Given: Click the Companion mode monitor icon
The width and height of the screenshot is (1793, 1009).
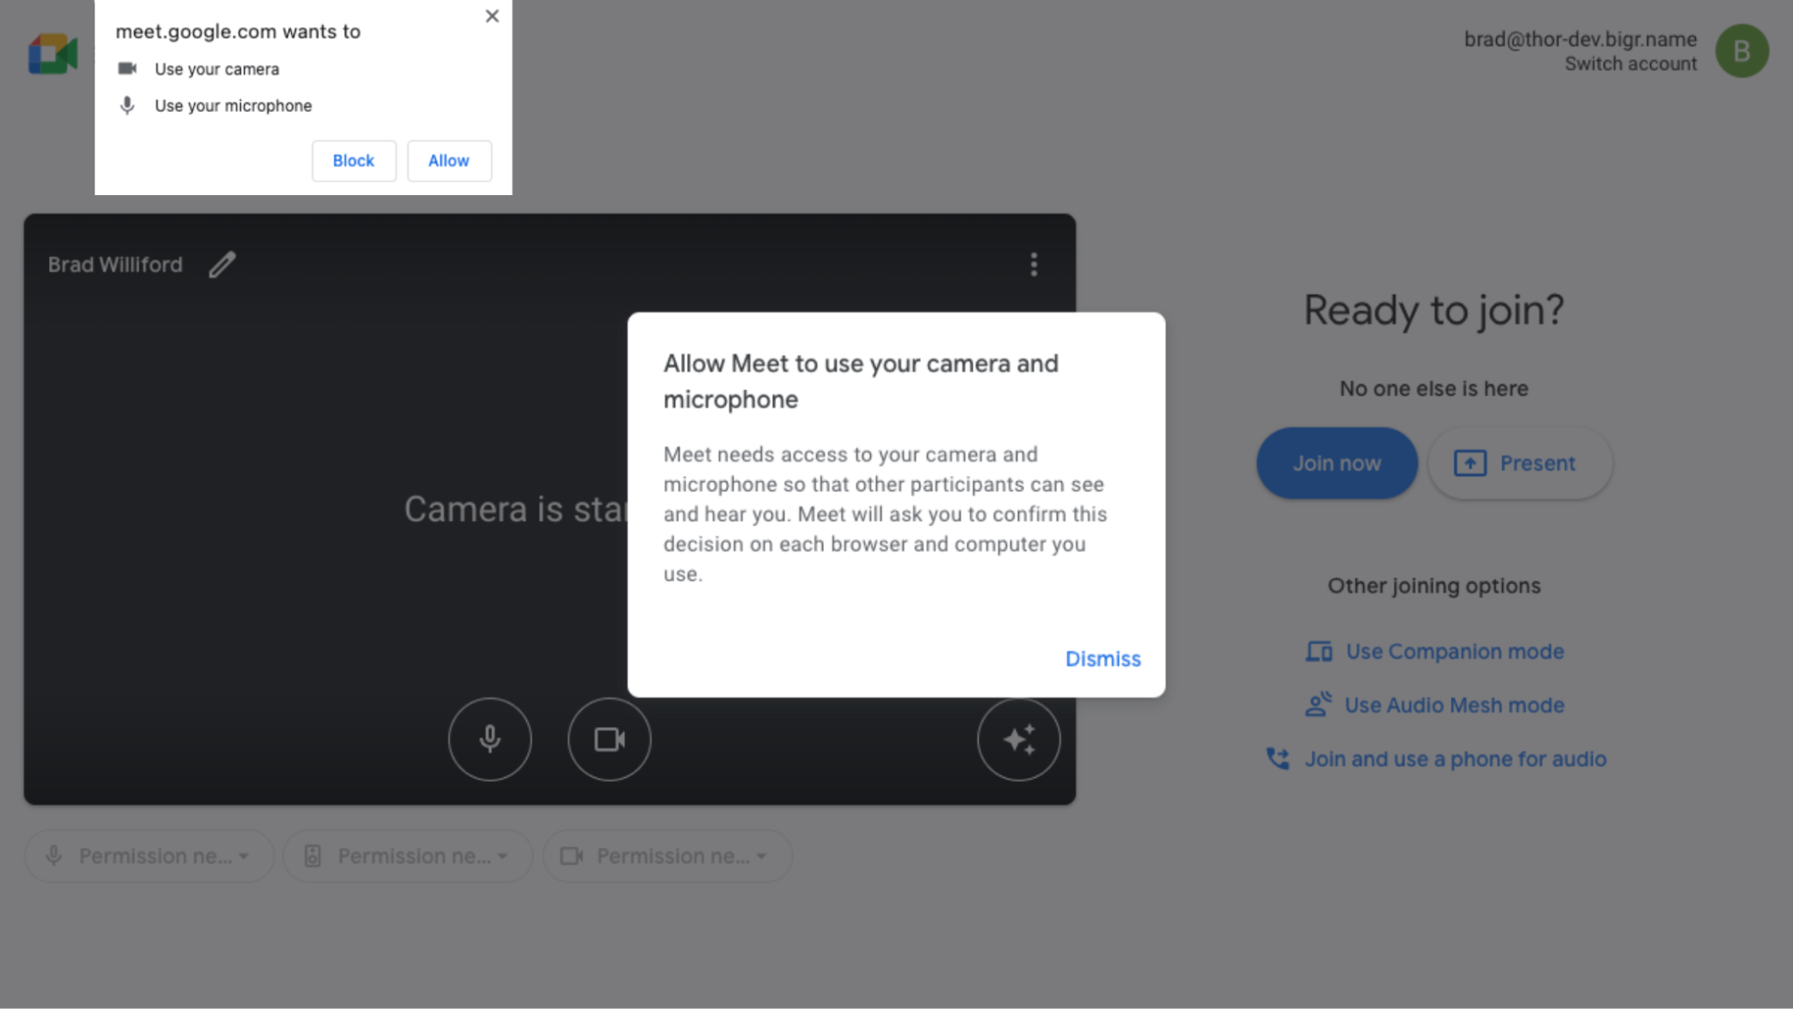Looking at the screenshot, I should [1318, 651].
